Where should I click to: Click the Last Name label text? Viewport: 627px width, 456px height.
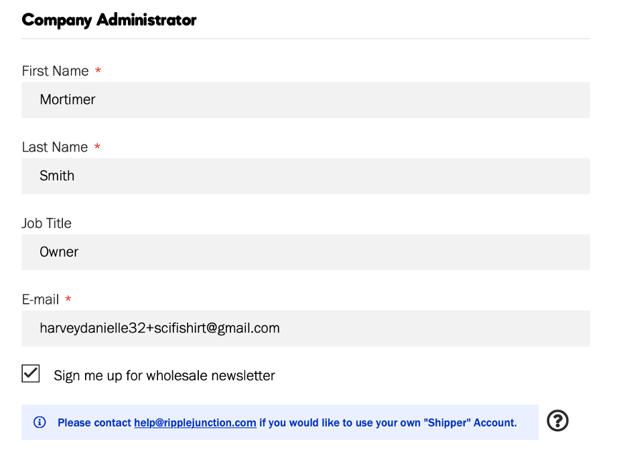55,147
